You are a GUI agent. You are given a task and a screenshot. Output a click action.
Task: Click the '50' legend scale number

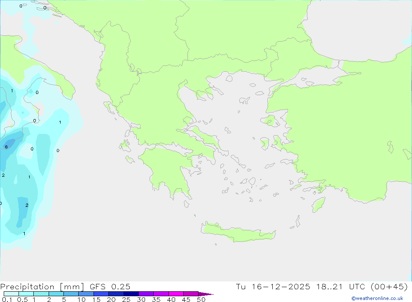(x=201, y=300)
